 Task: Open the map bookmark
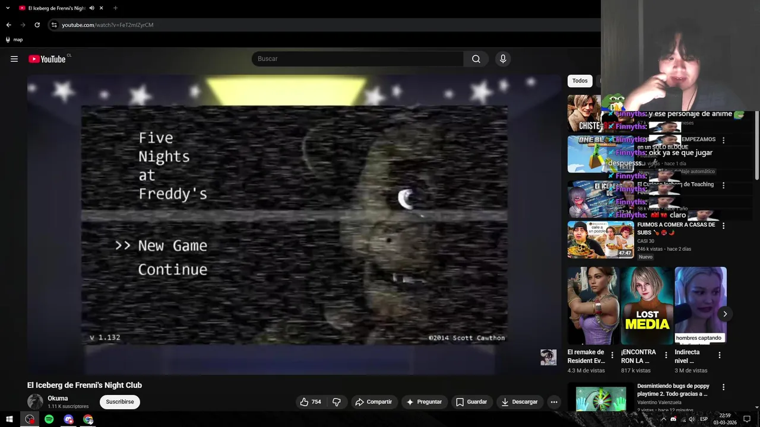pyautogui.click(x=14, y=40)
